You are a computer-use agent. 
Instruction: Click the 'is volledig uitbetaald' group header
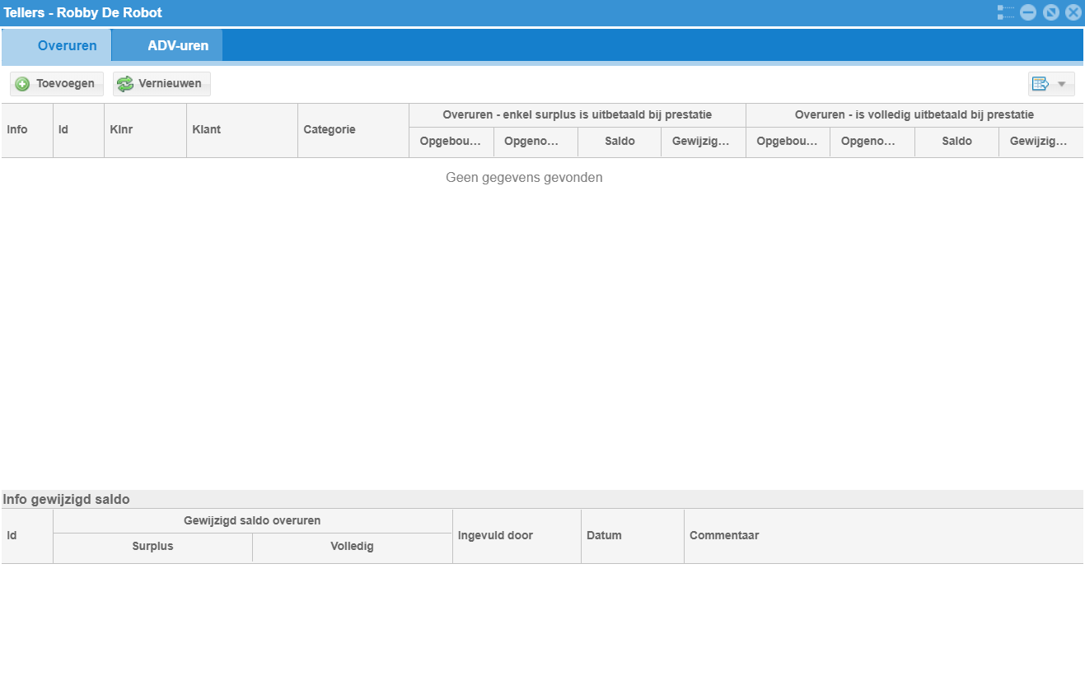click(914, 115)
